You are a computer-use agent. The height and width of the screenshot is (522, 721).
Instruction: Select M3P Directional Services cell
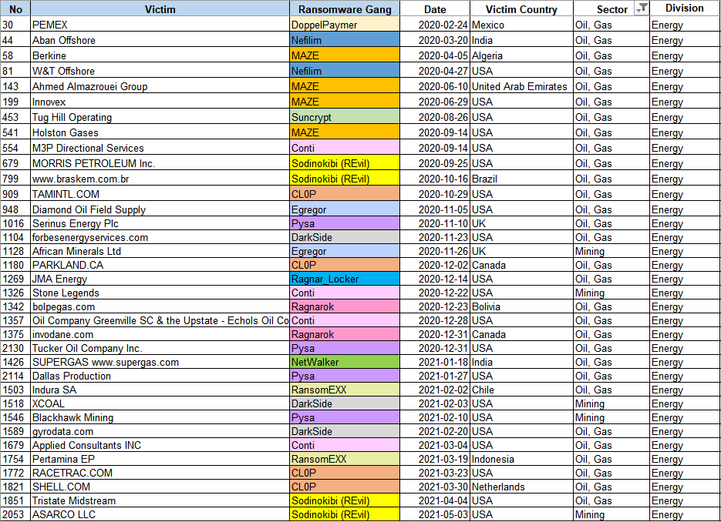point(160,147)
